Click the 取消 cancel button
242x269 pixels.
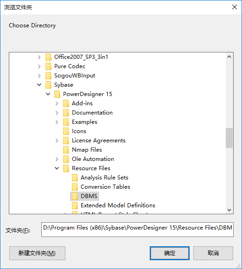(213, 253)
